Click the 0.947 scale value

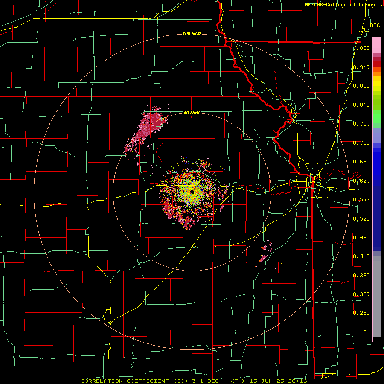(361, 67)
